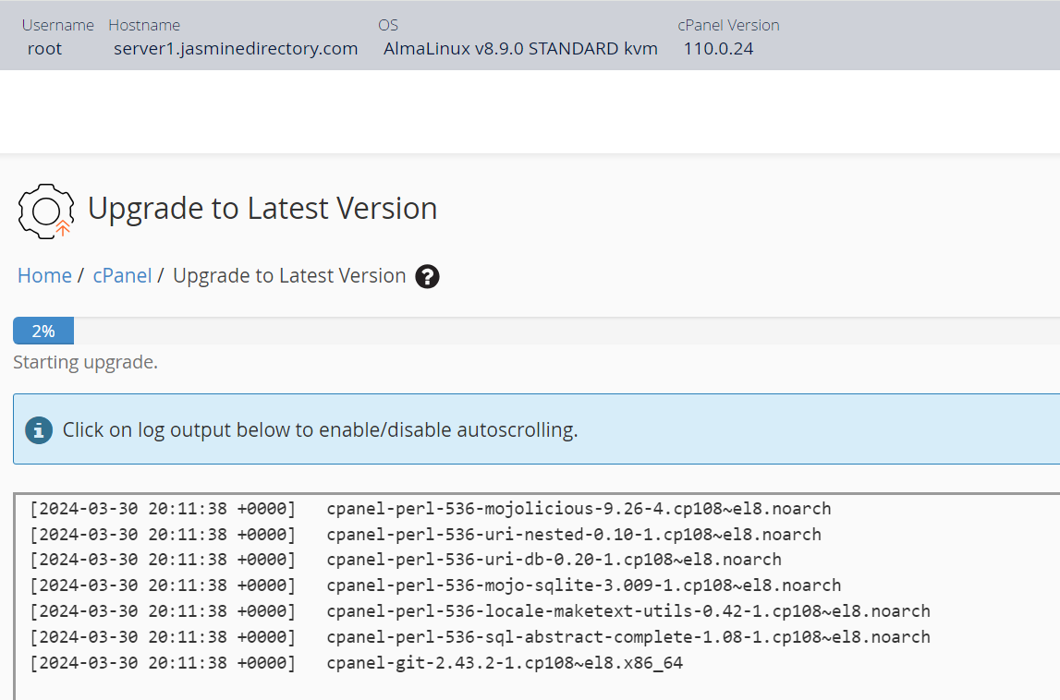
Task: Click the Upgrade to Latest Version page heading
Action: (x=262, y=209)
